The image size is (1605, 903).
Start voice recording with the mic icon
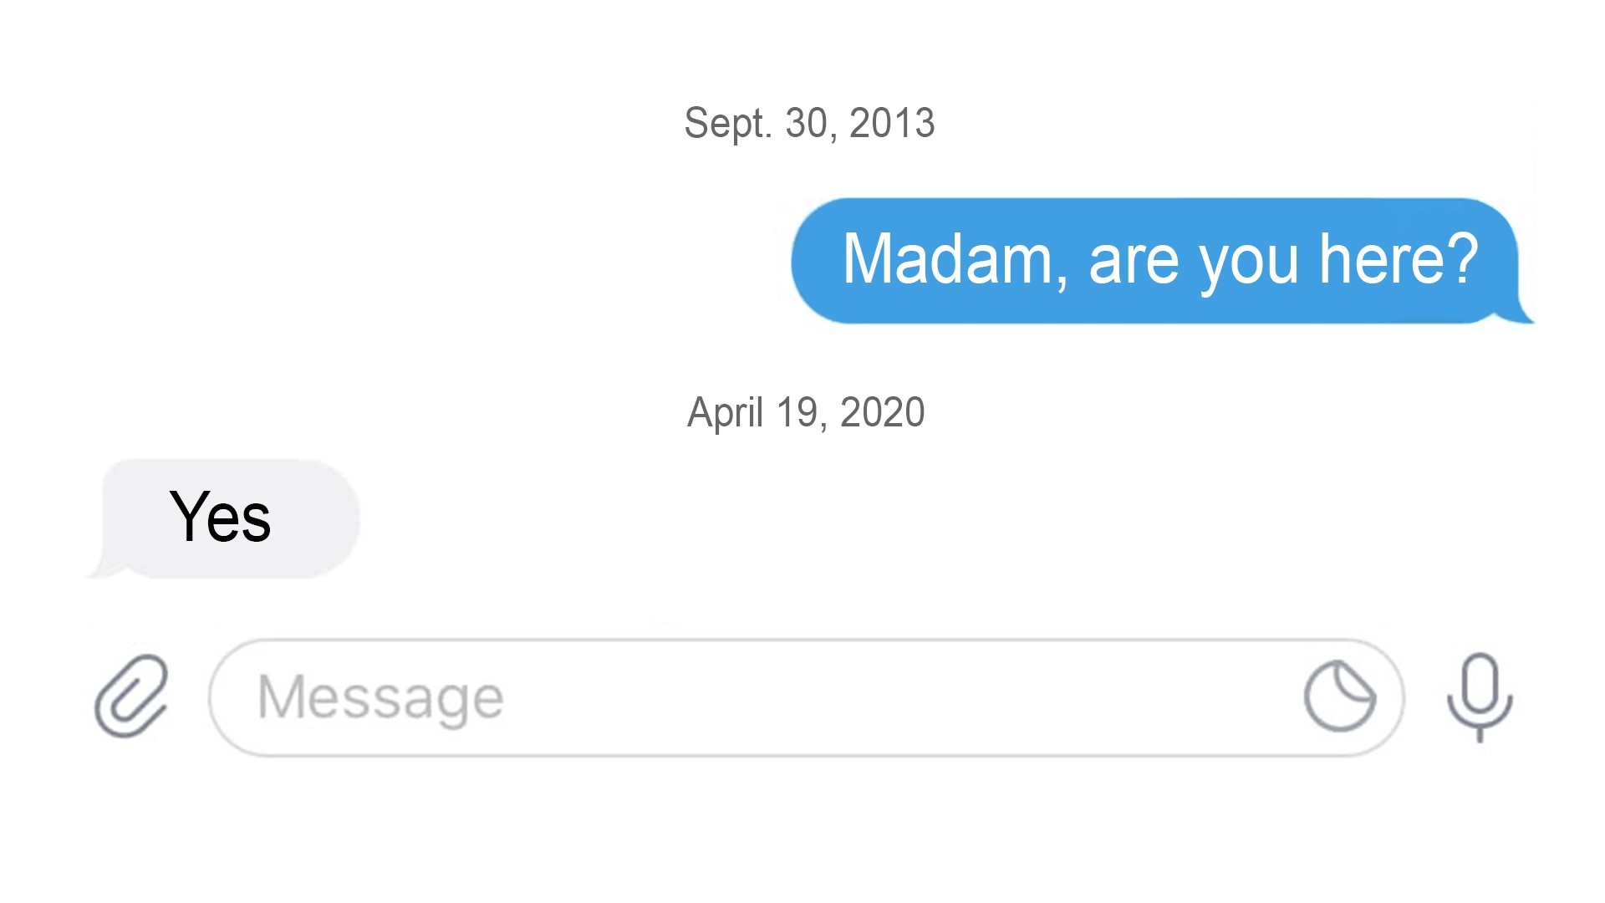tap(1480, 697)
